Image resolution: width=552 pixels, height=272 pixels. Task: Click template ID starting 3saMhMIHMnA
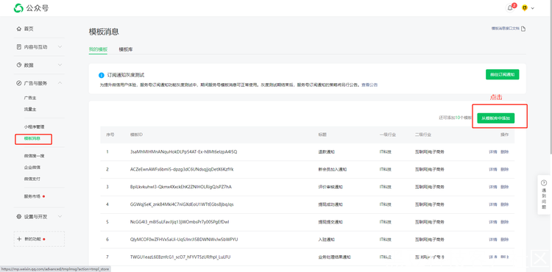(183, 152)
